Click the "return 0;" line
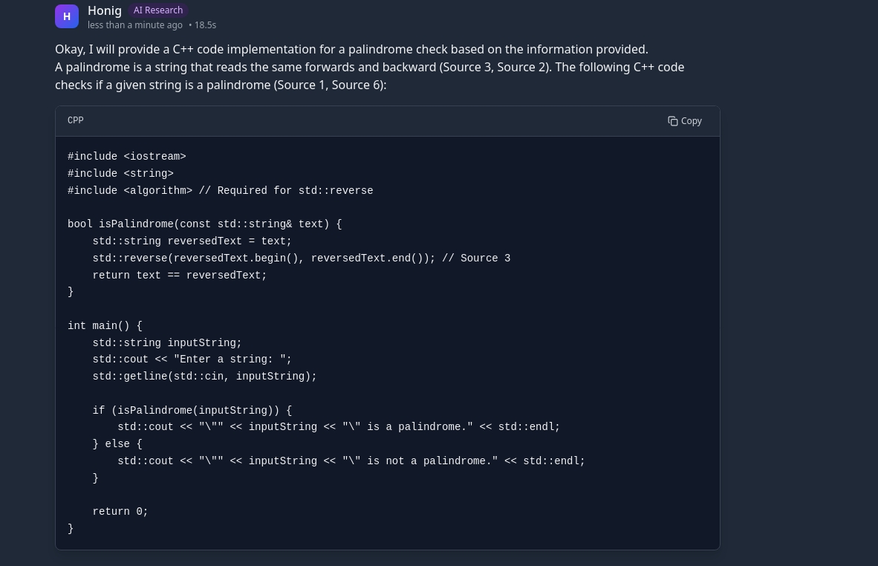 120,512
